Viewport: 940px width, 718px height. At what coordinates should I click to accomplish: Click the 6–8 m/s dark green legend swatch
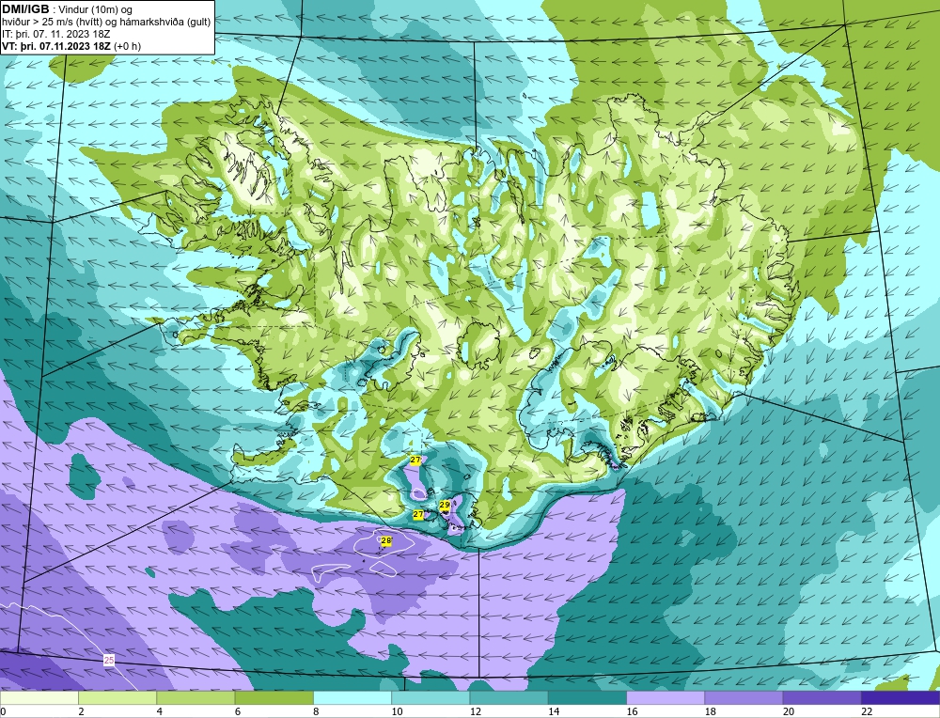point(274,697)
